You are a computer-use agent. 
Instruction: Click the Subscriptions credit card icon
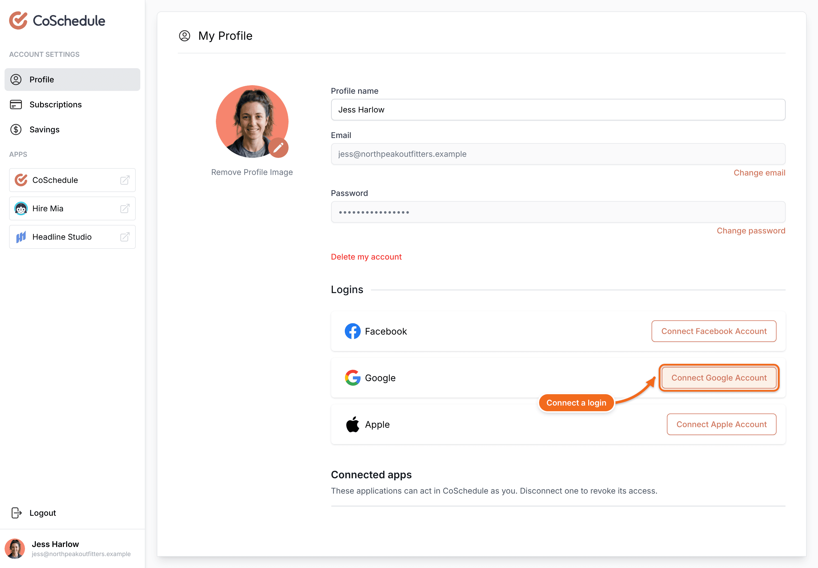pos(16,105)
